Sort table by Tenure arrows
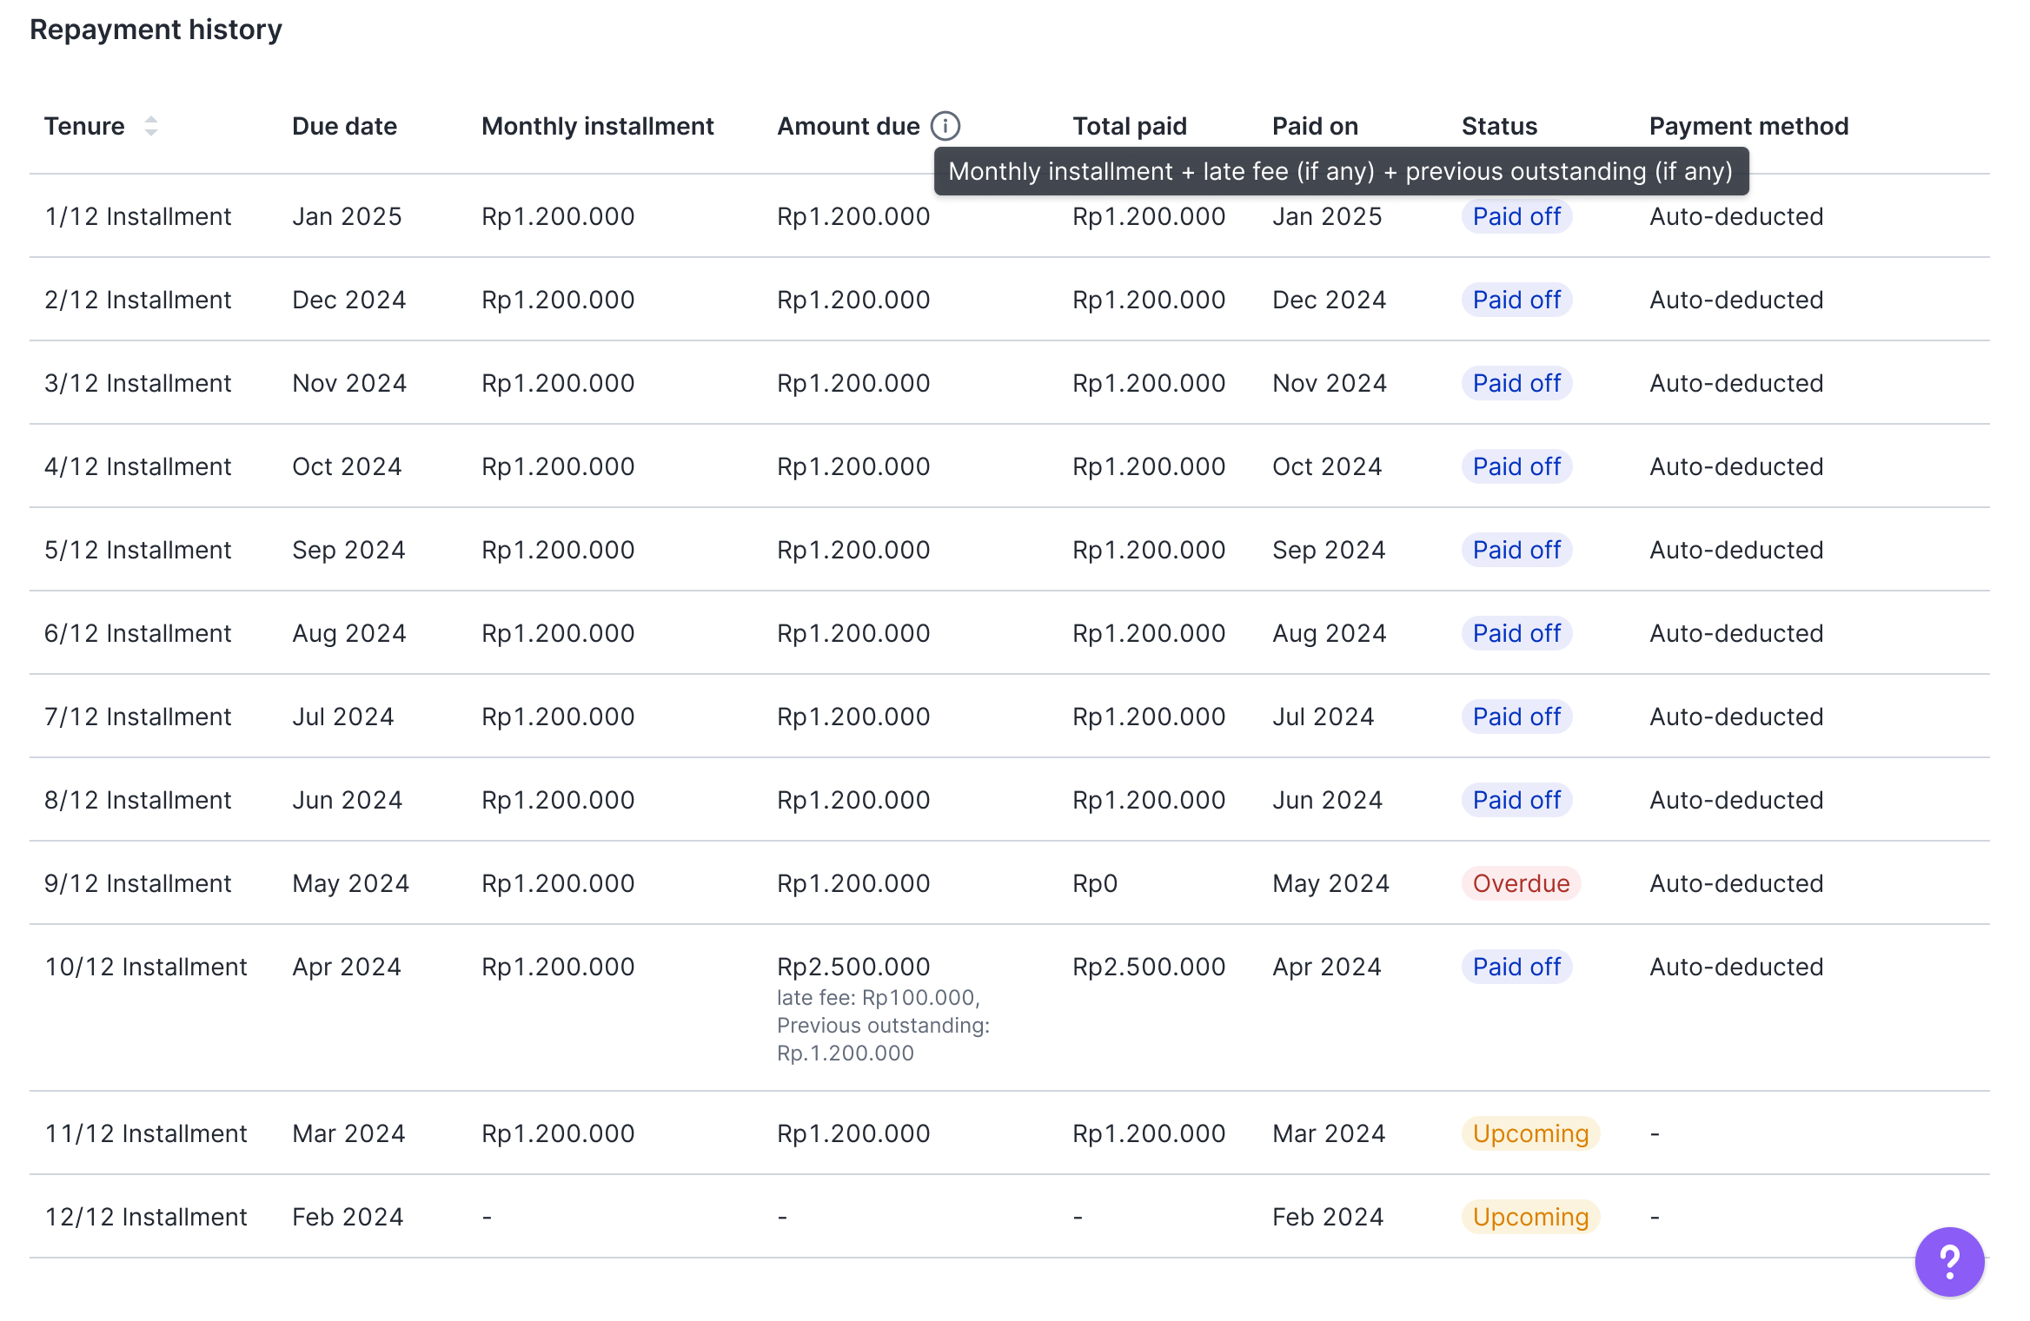Viewport: 2030px width, 1321px height. coord(151,126)
